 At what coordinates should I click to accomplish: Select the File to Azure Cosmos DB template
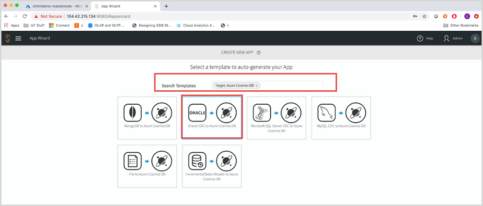coord(147,166)
